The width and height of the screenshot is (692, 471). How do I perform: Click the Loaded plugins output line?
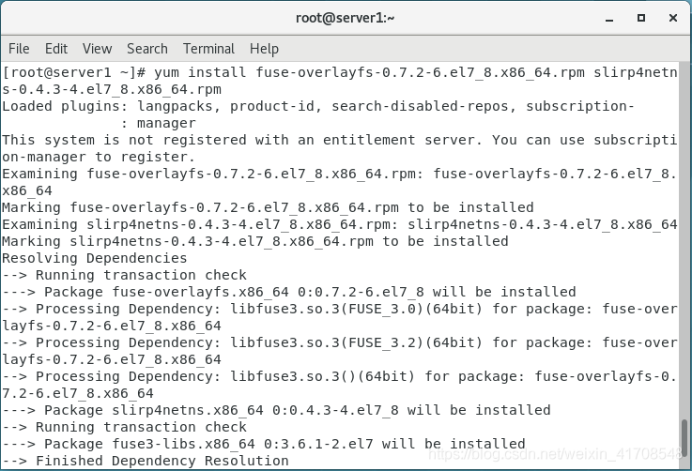point(317,114)
